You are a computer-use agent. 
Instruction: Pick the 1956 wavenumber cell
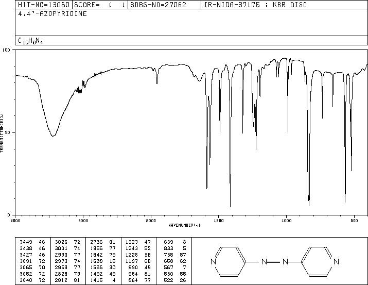tap(96, 248)
